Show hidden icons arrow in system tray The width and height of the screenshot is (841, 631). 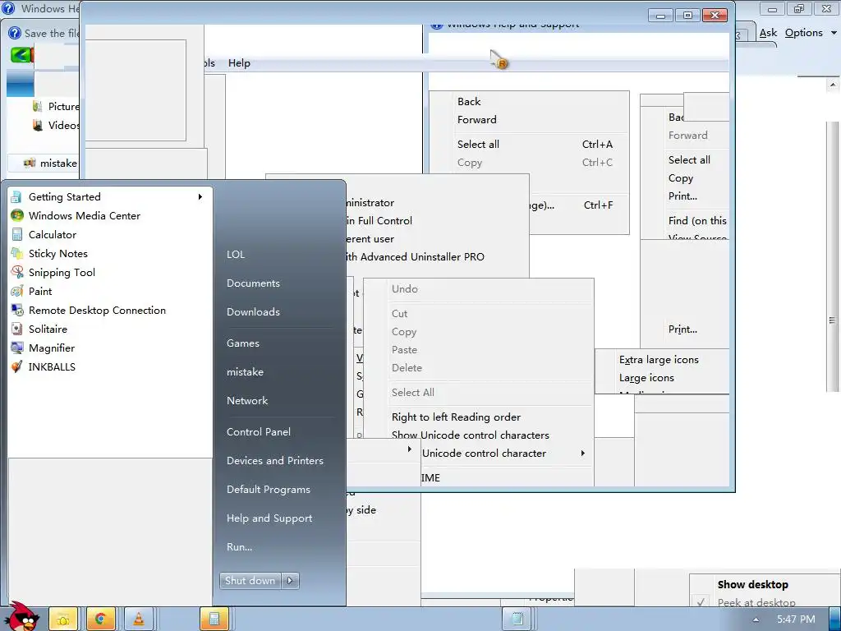tap(756, 619)
